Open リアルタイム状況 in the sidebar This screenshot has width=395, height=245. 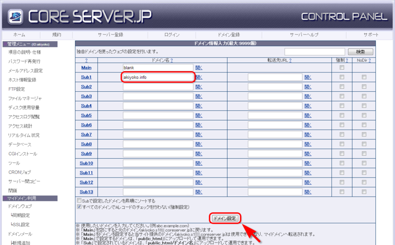[24, 136]
